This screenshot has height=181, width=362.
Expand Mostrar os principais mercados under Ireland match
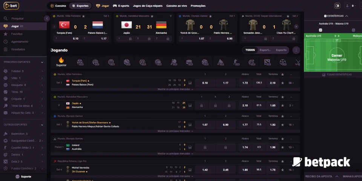(175, 153)
